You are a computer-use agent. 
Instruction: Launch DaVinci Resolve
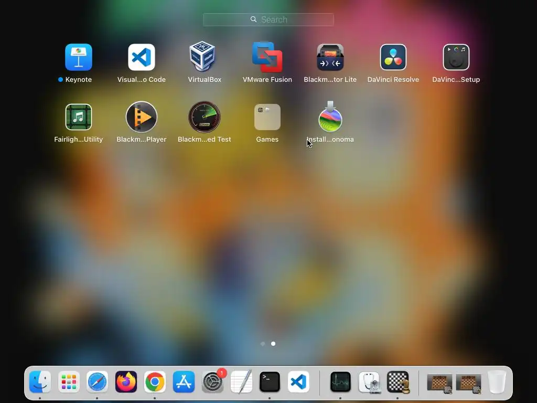[393, 57]
